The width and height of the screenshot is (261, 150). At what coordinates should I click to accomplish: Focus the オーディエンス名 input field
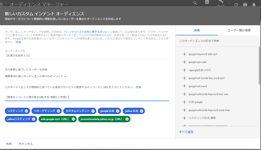87,55
